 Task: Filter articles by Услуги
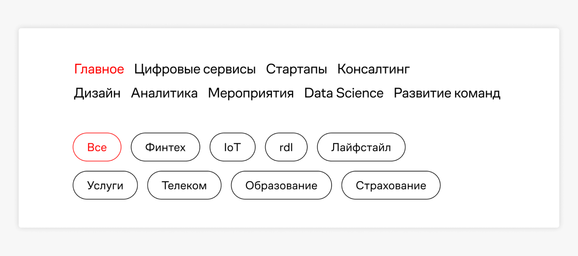point(105,185)
